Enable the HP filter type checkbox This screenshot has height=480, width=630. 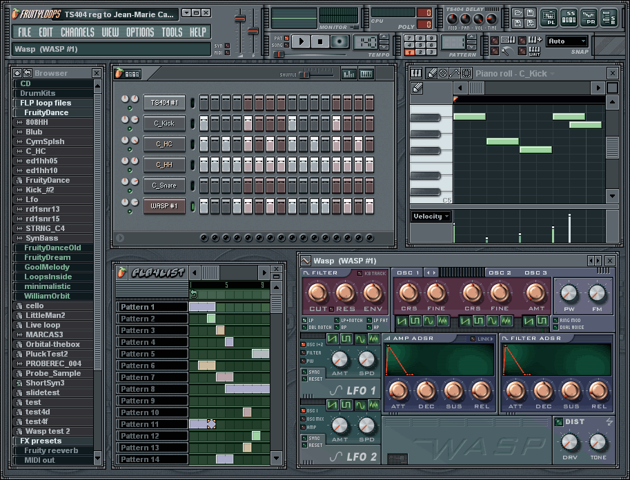click(x=369, y=328)
